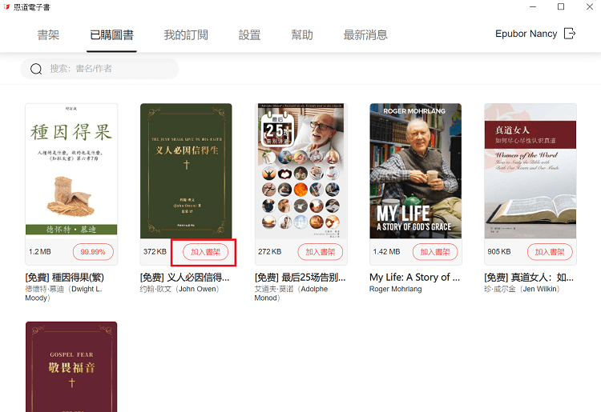Click author text Dwight L. Moody

tap(63, 294)
